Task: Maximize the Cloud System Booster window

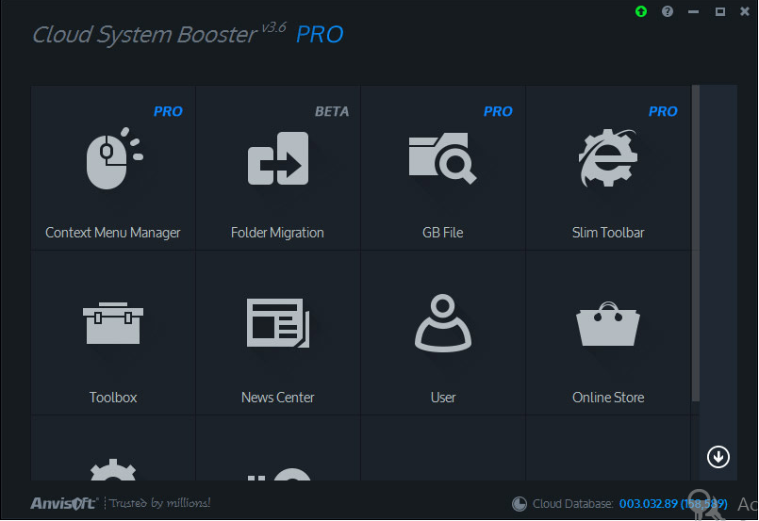Action: [x=719, y=11]
